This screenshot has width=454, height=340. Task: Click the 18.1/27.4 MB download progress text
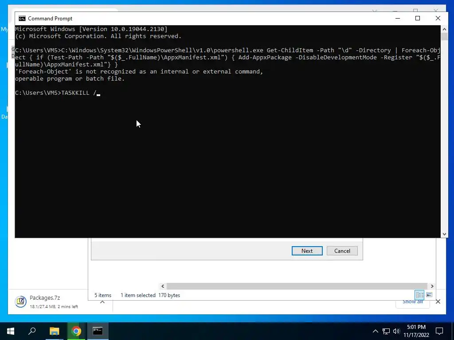pyautogui.click(x=54, y=307)
